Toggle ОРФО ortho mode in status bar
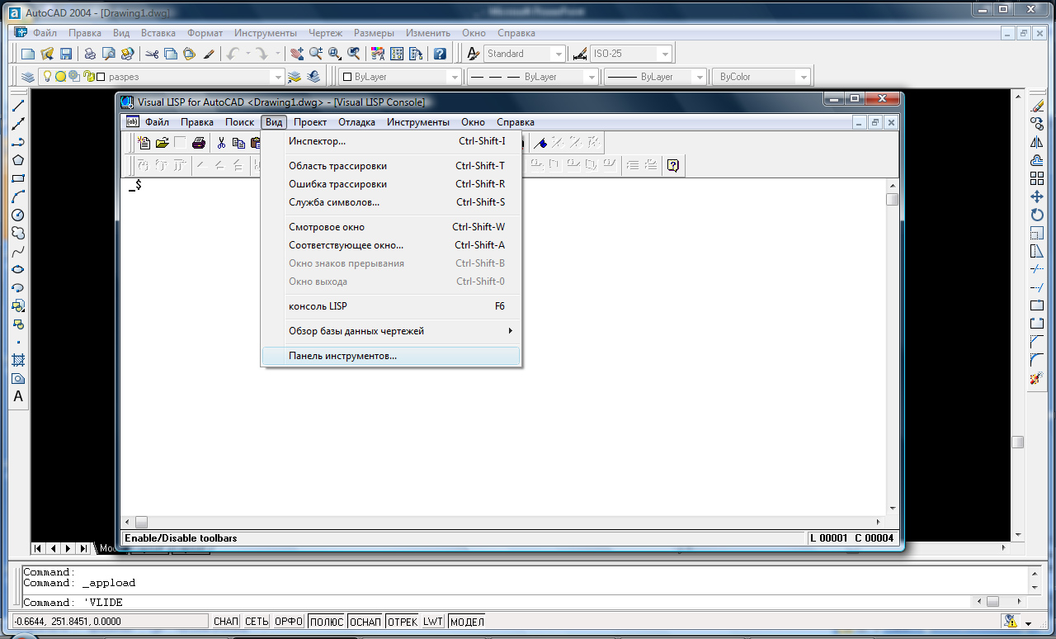 click(x=289, y=622)
